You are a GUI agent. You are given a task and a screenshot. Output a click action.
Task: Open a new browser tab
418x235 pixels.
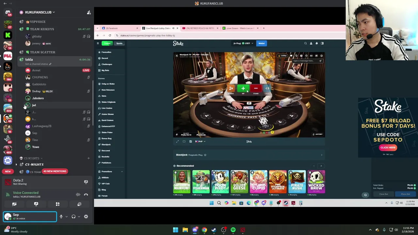pos(264,28)
